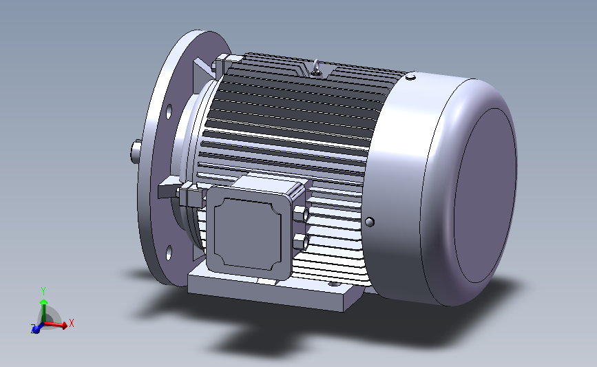
Task: Pick the lower hex nut beside terminal box
Action: tap(301, 242)
